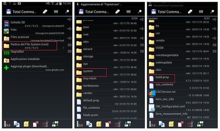Tap the copy/move icon in left bottom bar
This screenshot has height=131, width=220.
tap(16, 124)
